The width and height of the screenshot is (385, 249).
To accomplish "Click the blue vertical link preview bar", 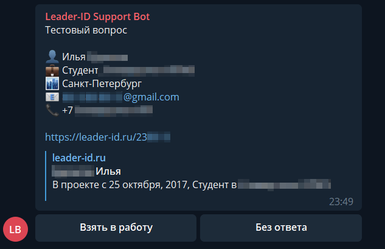I will [46, 176].
